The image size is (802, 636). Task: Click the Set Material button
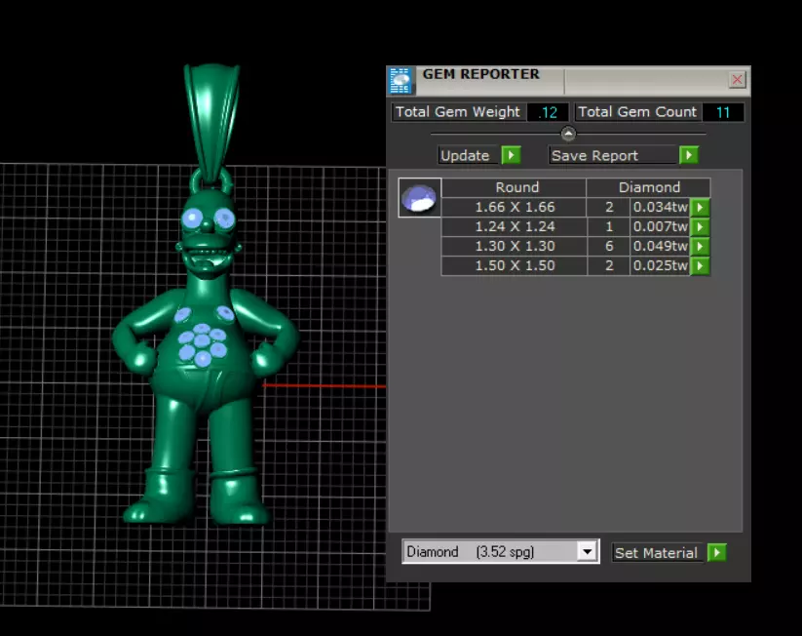click(659, 552)
